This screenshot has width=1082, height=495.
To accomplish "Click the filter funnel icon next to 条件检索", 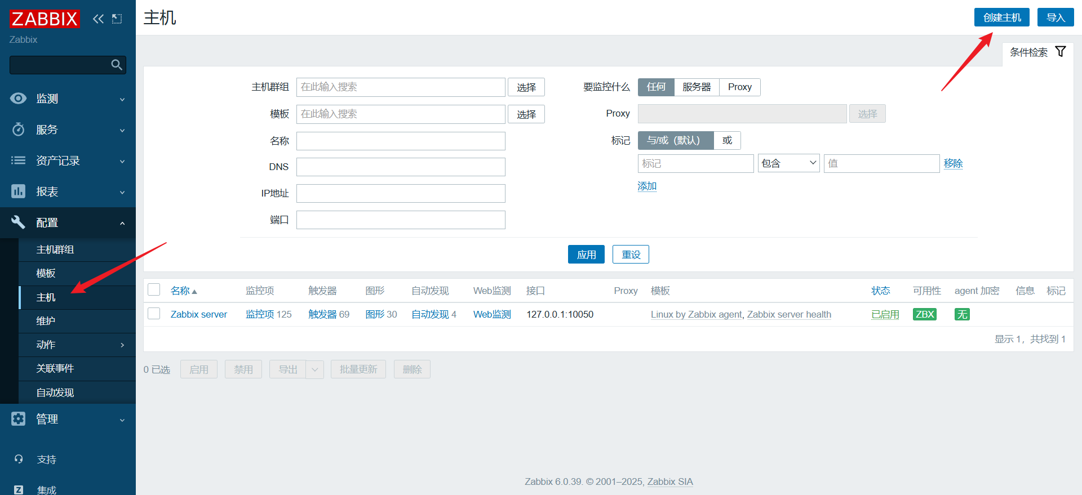I will coord(1060,52).
